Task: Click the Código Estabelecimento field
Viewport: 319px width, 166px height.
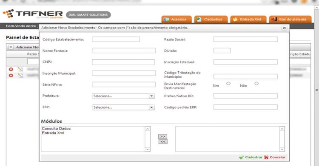Action: click(116, 39)
